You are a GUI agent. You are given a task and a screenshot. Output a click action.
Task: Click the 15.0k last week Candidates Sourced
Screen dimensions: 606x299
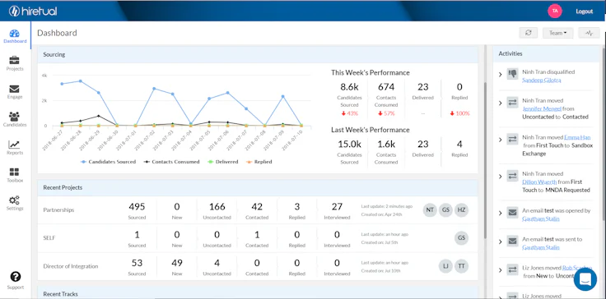349,145
